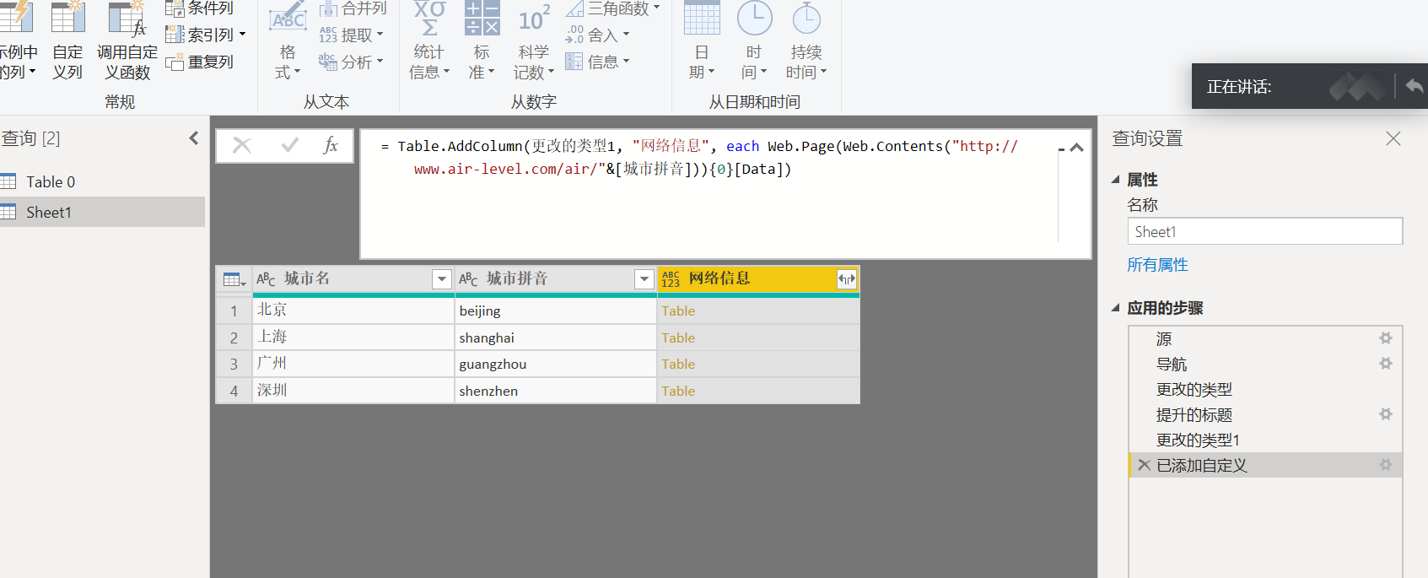Open settings gear for 已添加自定义 step
This screenshot has width=1428, height=578.
pos(1385,465)
